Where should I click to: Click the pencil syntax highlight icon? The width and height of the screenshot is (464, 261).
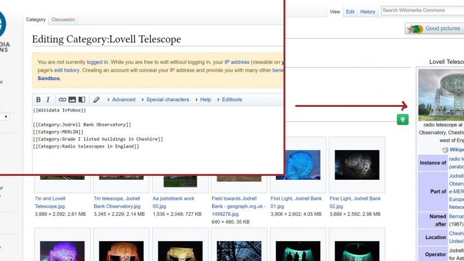(97, 100)
